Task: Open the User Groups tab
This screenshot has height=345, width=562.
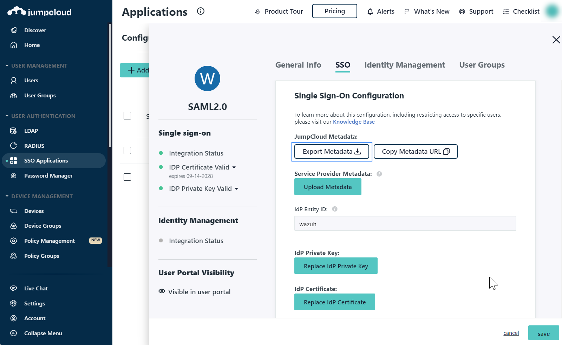Action: (482, 65)
